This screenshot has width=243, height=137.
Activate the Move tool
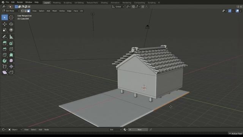coord(5,24)
